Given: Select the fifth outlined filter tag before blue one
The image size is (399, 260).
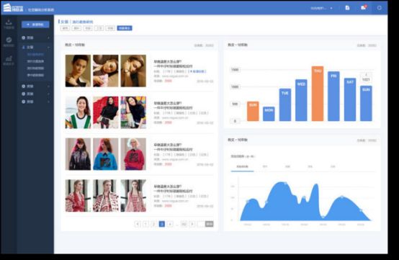Looking at the screenshot, I should pyautogui.click(x=110, y=28).
